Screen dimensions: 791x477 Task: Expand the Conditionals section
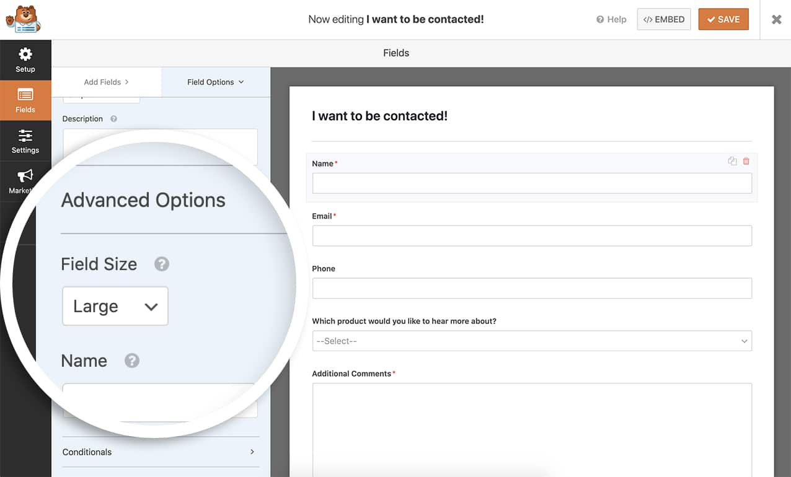(x=159, y=452)
